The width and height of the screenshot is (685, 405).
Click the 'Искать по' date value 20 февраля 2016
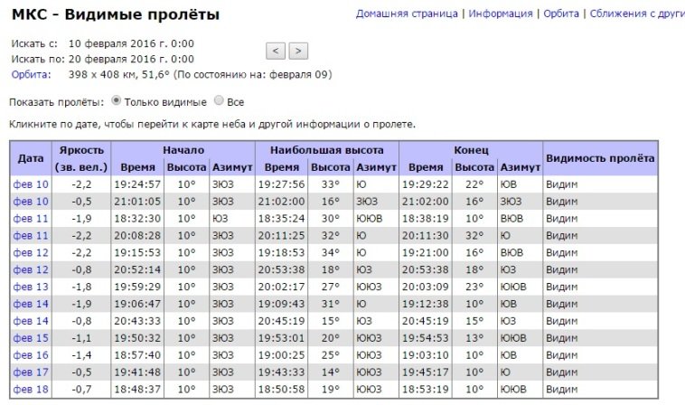(x=131, y=59)
